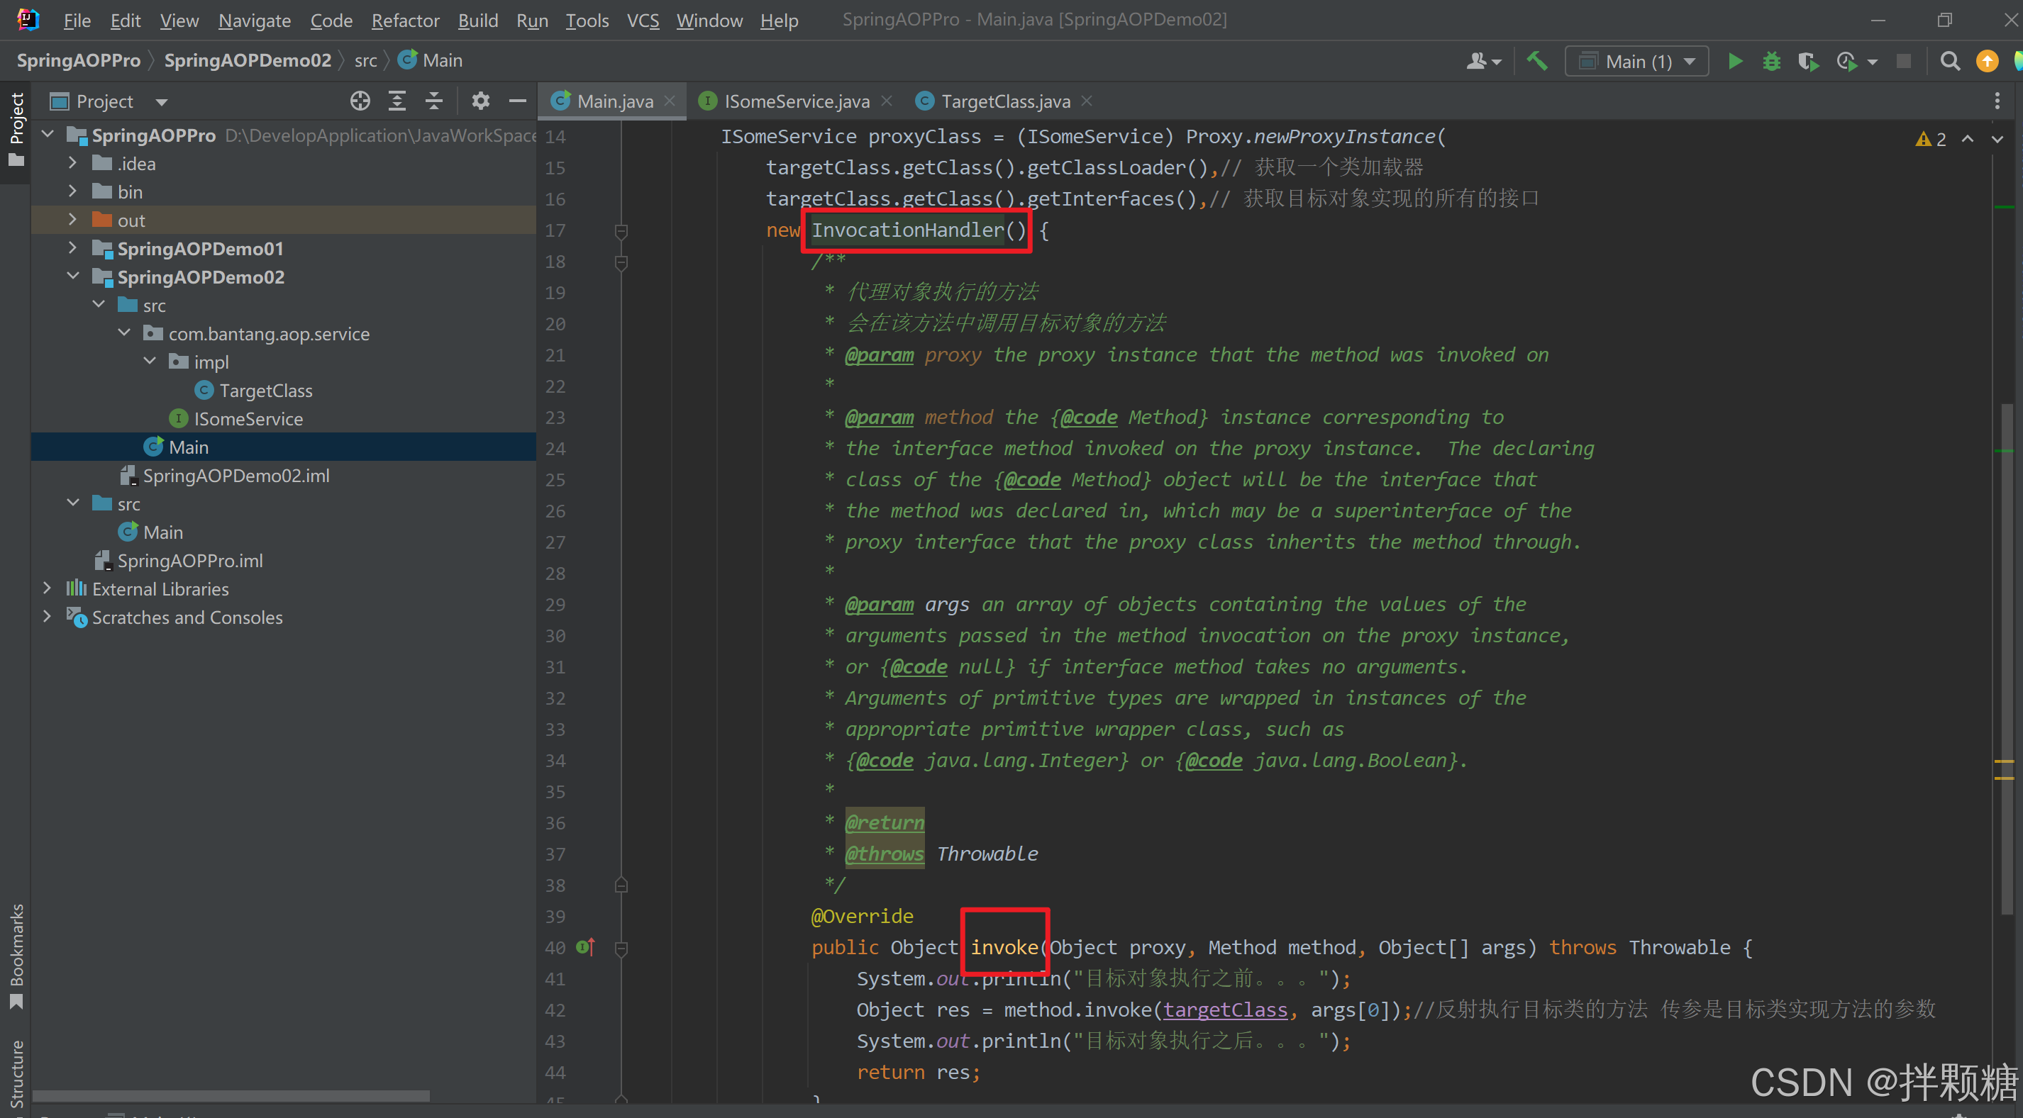The image size is (2023, 1118).
Task: Select TargetClass in project tree
Action: coord(265,391)
